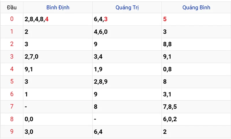Viewport: 231px width, 139px height.
Task: Click the Bình Định column header
Action: 58,7
